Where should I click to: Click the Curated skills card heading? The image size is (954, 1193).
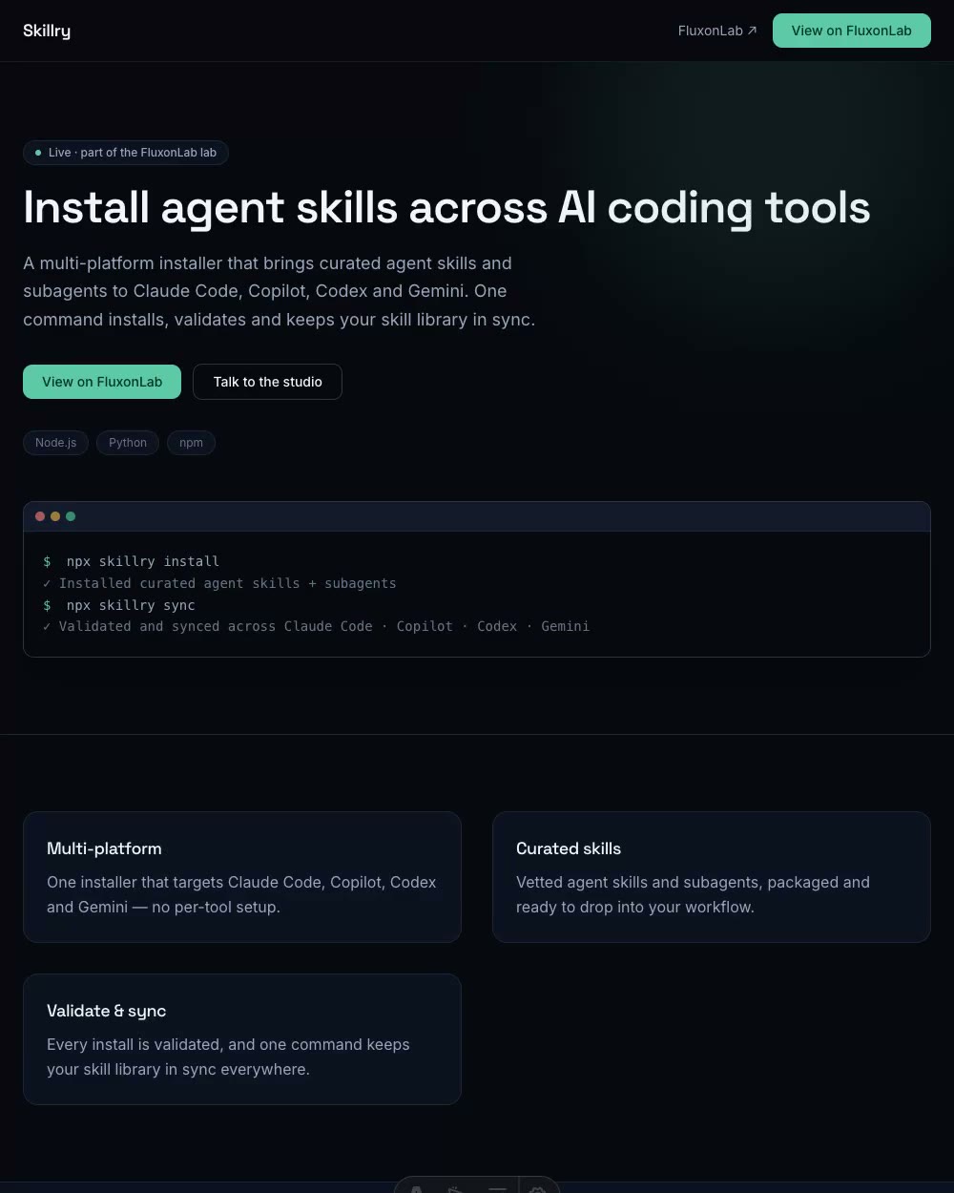click(569, 848)
